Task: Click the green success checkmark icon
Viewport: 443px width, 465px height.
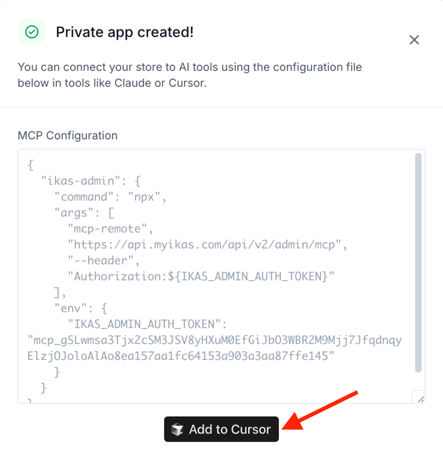Action: coord(32,32)
